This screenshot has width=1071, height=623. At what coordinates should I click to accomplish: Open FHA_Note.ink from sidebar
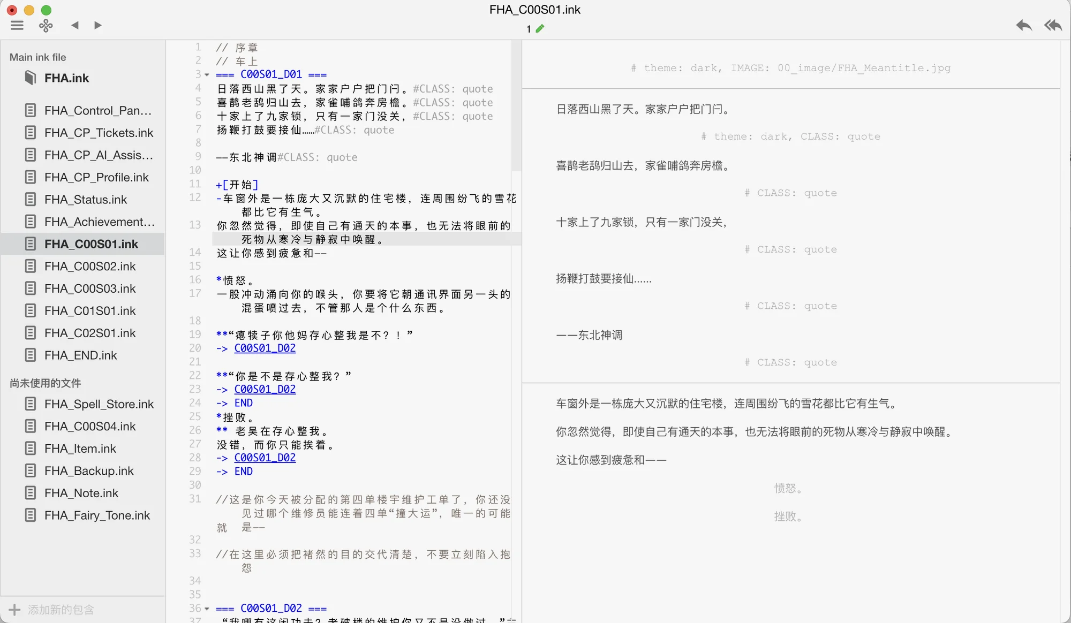(x=81, y=493)
